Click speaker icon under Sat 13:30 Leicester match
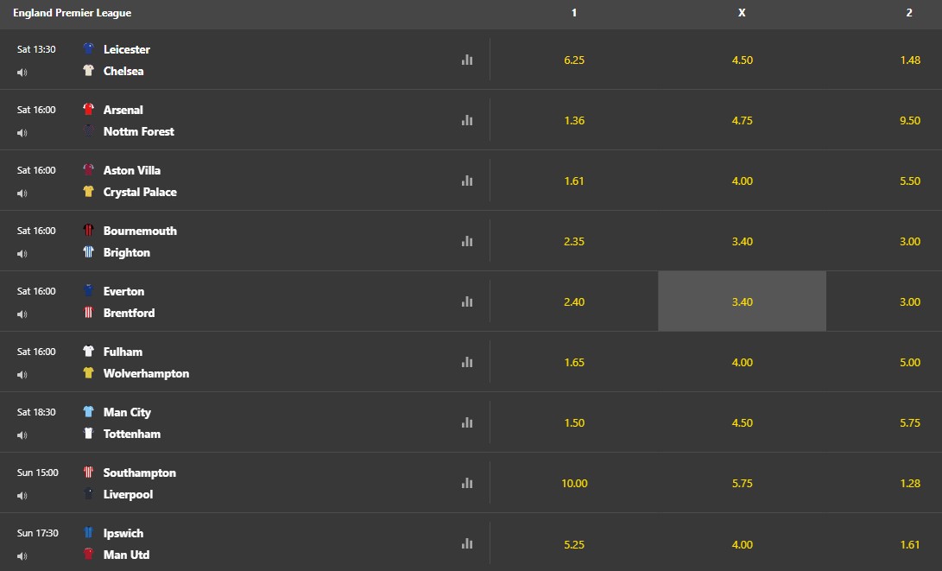This screenshot has width=942, height=571. point(22,72)
